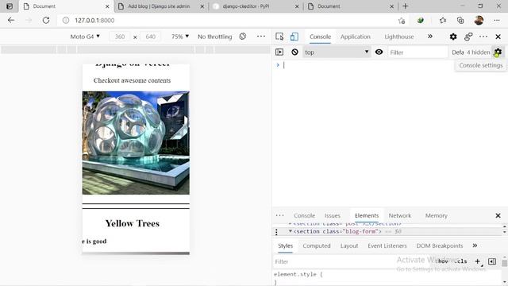Rotate device orientation
The image size is (508, 286).
[x=243, y=37]
